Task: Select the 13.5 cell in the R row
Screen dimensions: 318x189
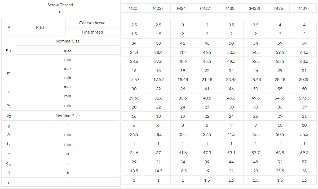Action: click(134, 171)
